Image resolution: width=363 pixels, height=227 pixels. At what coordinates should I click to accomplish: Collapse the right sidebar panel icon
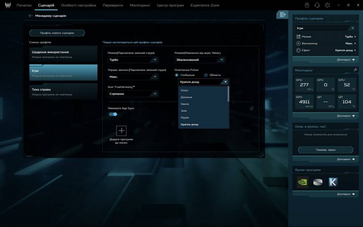point(282,15)
